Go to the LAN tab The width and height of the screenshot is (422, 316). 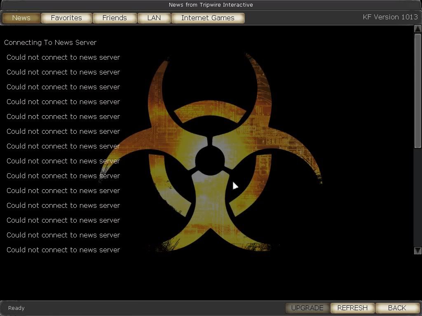(154, 18)
